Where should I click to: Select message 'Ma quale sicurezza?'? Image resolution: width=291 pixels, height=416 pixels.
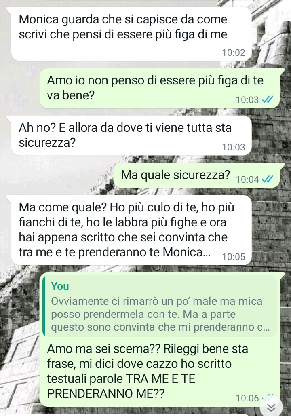click(196, 175)
